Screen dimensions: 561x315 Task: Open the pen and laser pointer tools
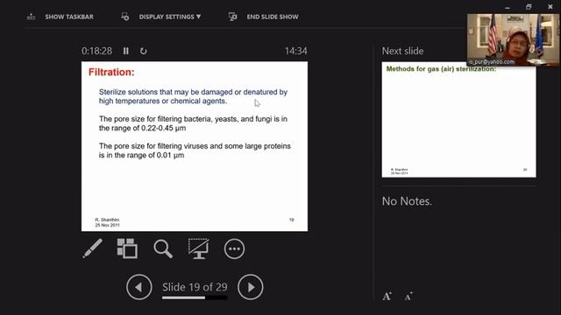92,248
